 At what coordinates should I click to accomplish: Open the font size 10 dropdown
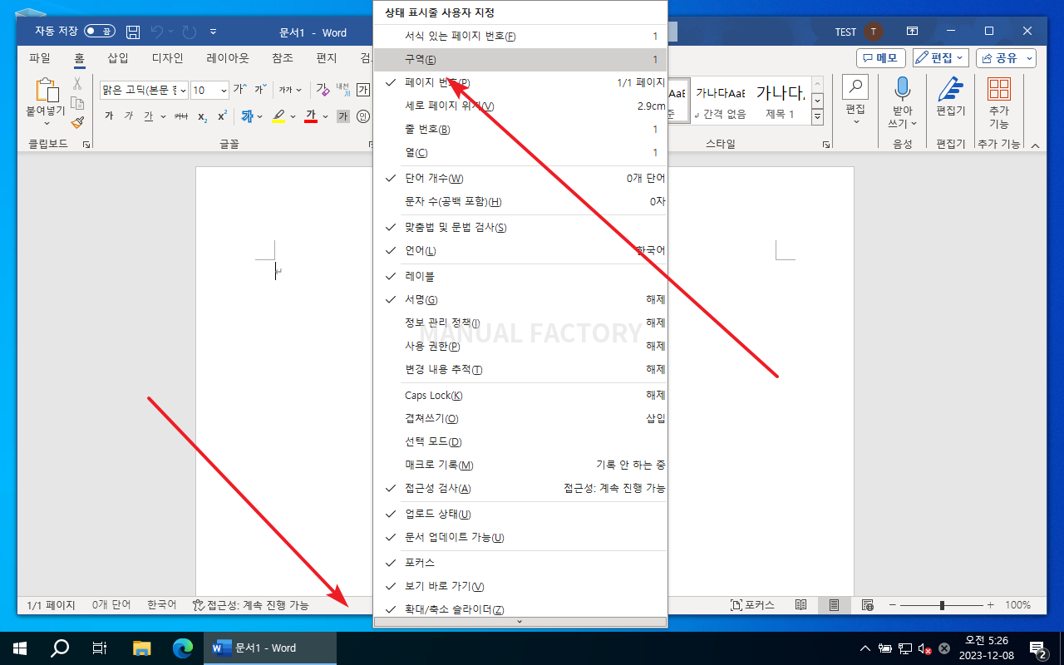pos(223,90)
